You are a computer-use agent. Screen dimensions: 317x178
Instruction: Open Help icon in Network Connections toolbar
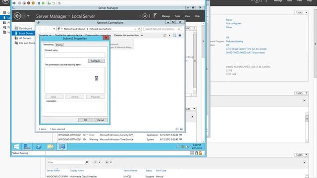pyautogui.click(x=180, y=35)
